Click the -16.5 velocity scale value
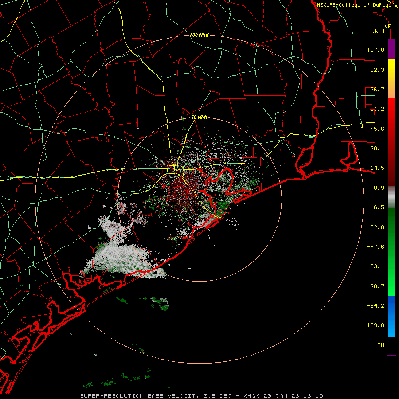 pos(376,207)
